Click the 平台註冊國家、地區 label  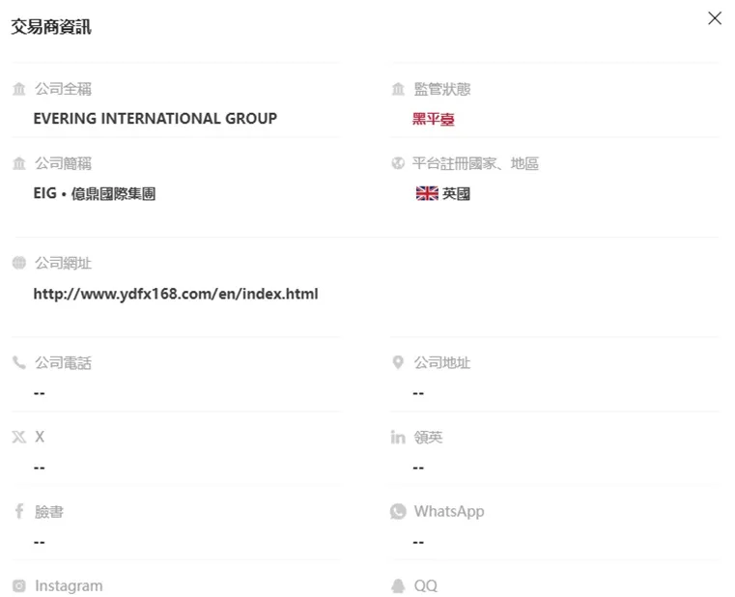pyautogui.click(x=475, y=163)
